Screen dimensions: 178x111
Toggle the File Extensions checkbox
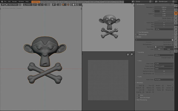(153, 45)
